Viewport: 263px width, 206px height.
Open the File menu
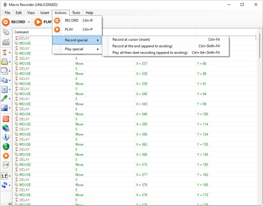click(7, 13)
